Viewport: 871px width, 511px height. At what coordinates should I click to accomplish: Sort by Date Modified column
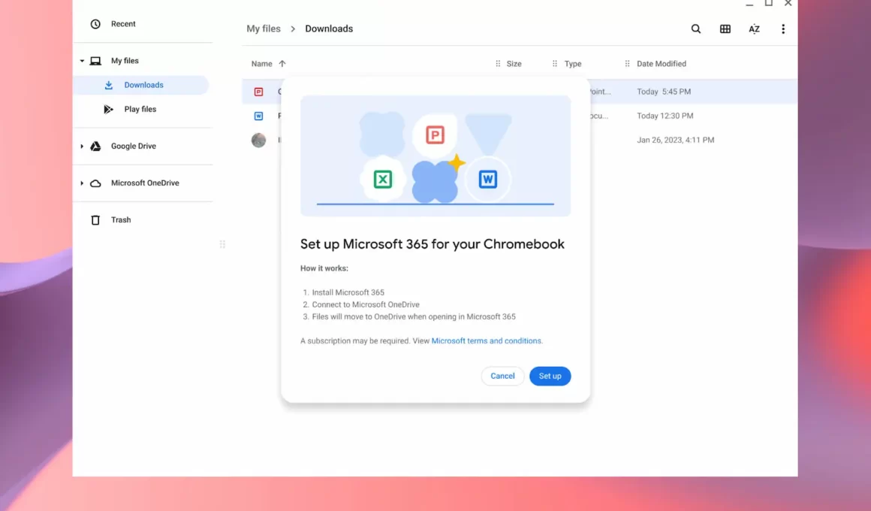[661, 64]
